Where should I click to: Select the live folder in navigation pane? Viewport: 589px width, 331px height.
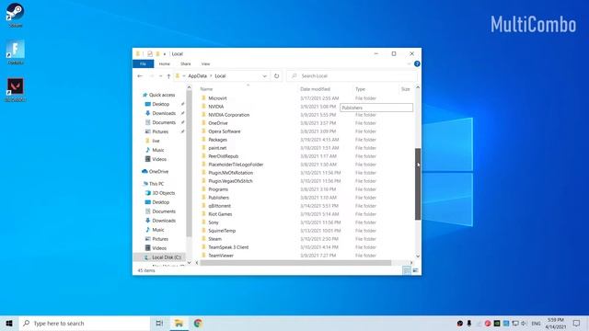(x=156, y=141)
